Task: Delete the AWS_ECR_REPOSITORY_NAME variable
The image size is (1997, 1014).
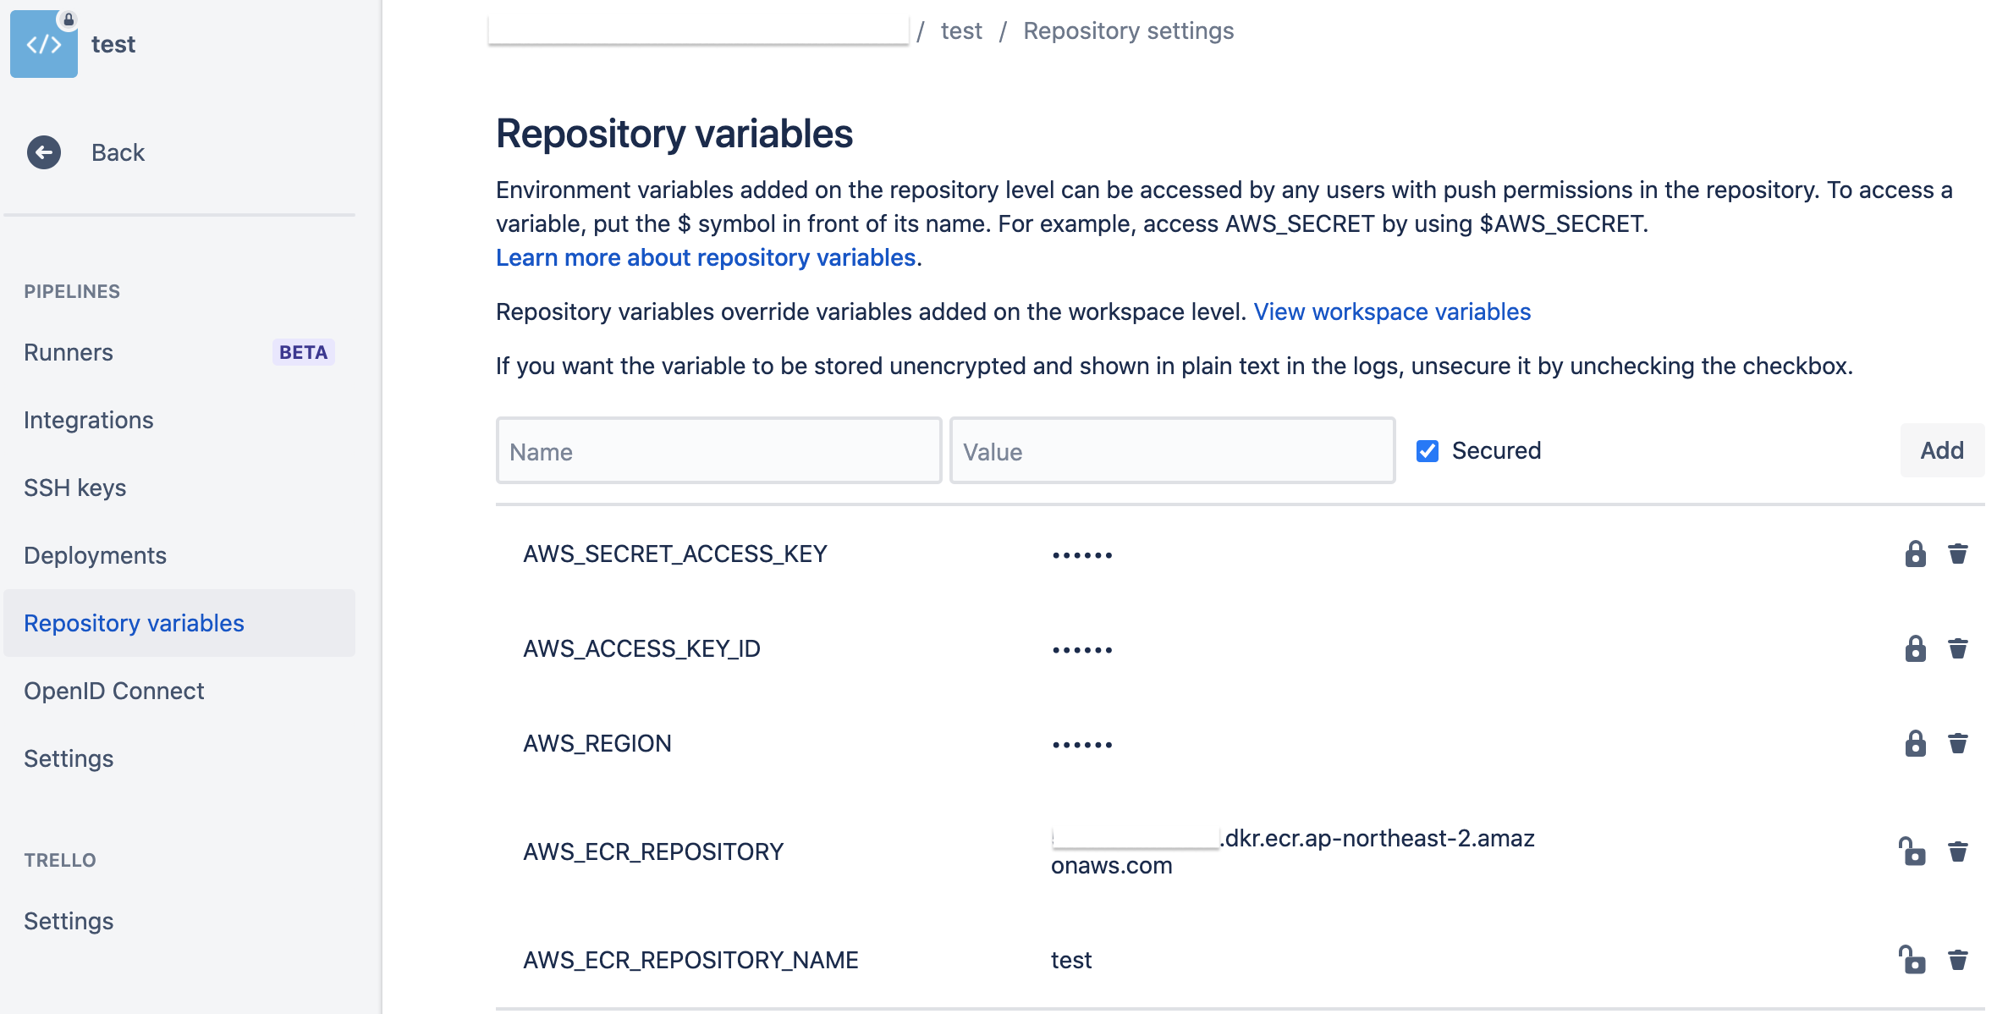Action: click(x=1957, y=960)
